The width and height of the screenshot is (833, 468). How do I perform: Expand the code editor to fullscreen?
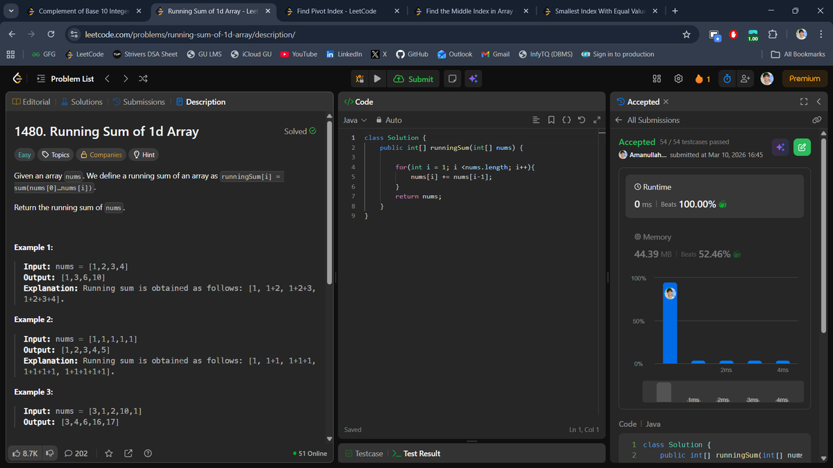coord(596,120)
